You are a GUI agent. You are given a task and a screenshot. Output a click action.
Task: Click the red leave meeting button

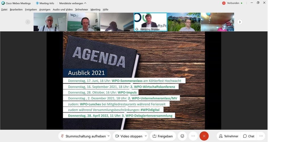pyautogui.click(x=204, y=136)
